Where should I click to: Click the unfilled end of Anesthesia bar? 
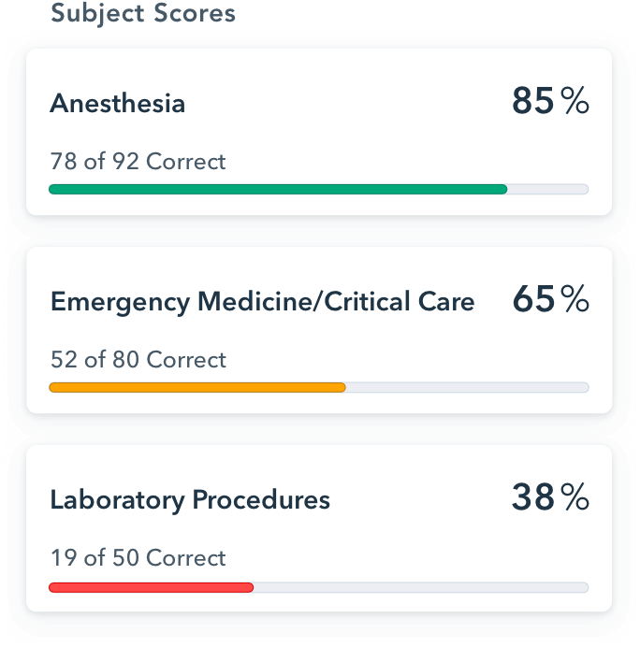547,190
